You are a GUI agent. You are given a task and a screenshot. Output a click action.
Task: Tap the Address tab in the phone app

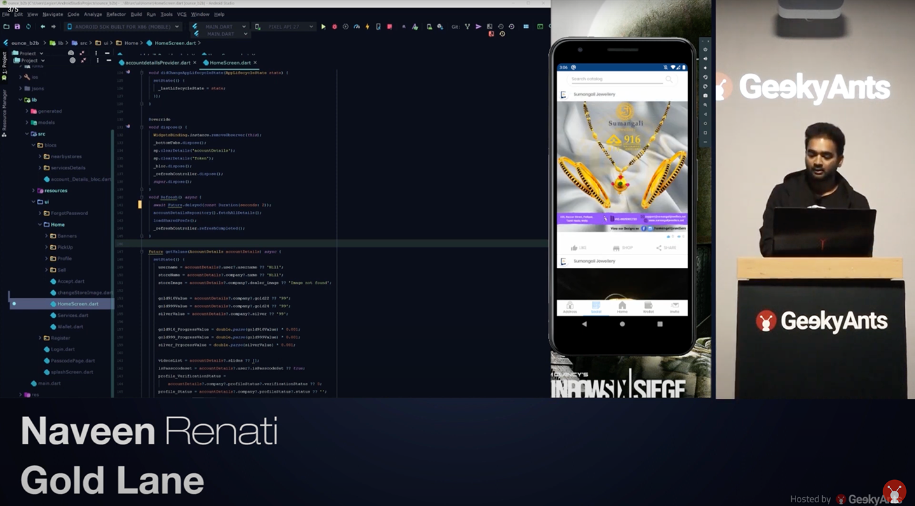coord(569,307)
